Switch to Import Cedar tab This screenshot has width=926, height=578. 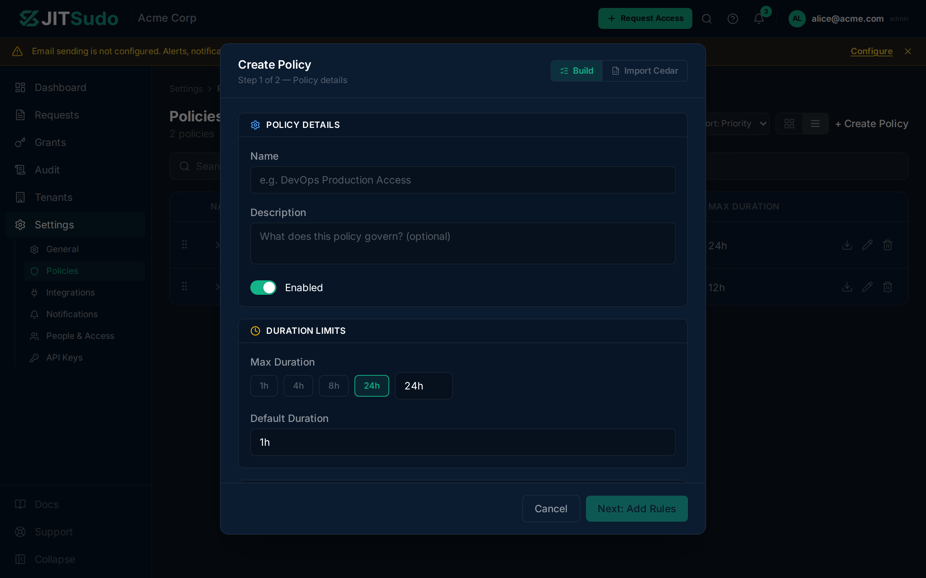[x=645, y=71]
